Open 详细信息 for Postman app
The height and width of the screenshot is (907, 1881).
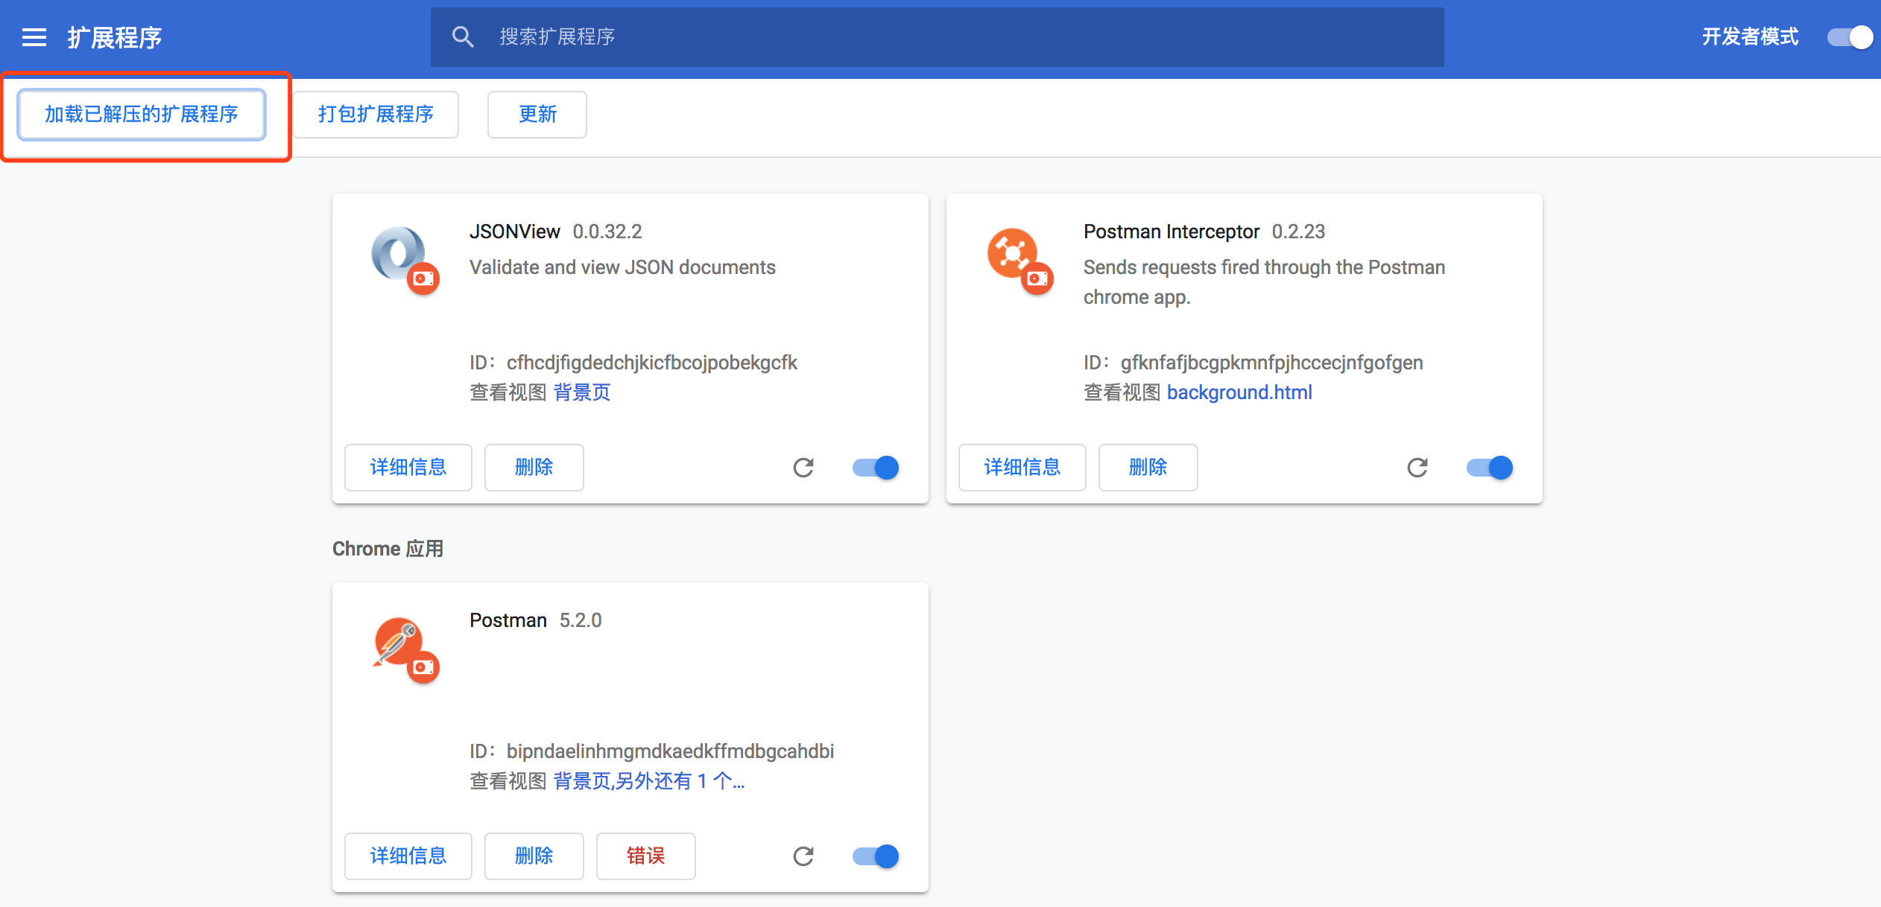click(408, 856)
